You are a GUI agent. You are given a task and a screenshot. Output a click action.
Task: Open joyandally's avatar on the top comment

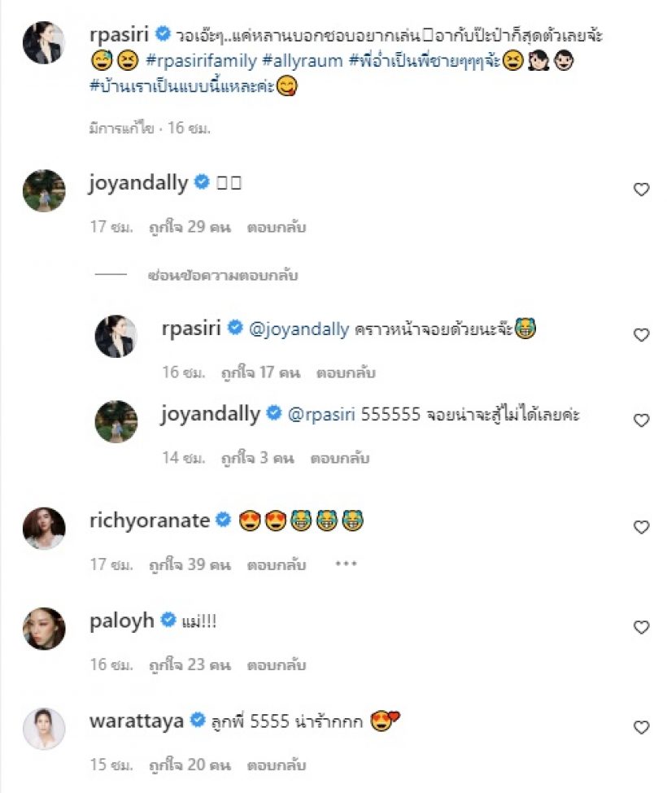click(44, 190)
